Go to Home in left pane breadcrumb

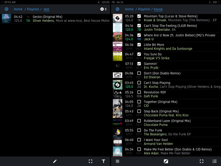(x=18, y=9)
